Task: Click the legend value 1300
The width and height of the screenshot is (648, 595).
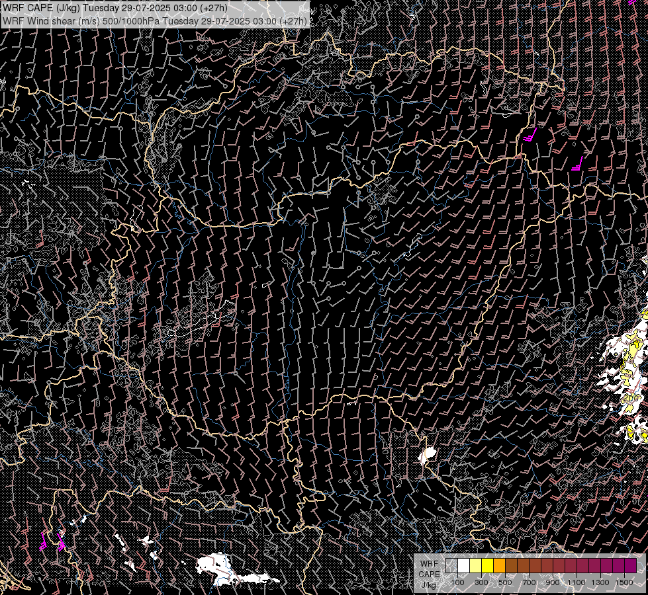Action: (x=600, y=582)
